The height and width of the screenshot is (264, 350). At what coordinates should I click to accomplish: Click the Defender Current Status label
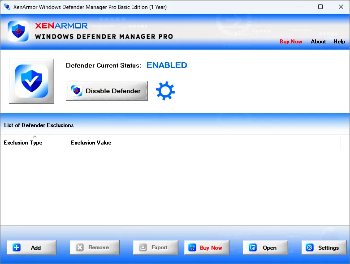(x=104, y=65)
